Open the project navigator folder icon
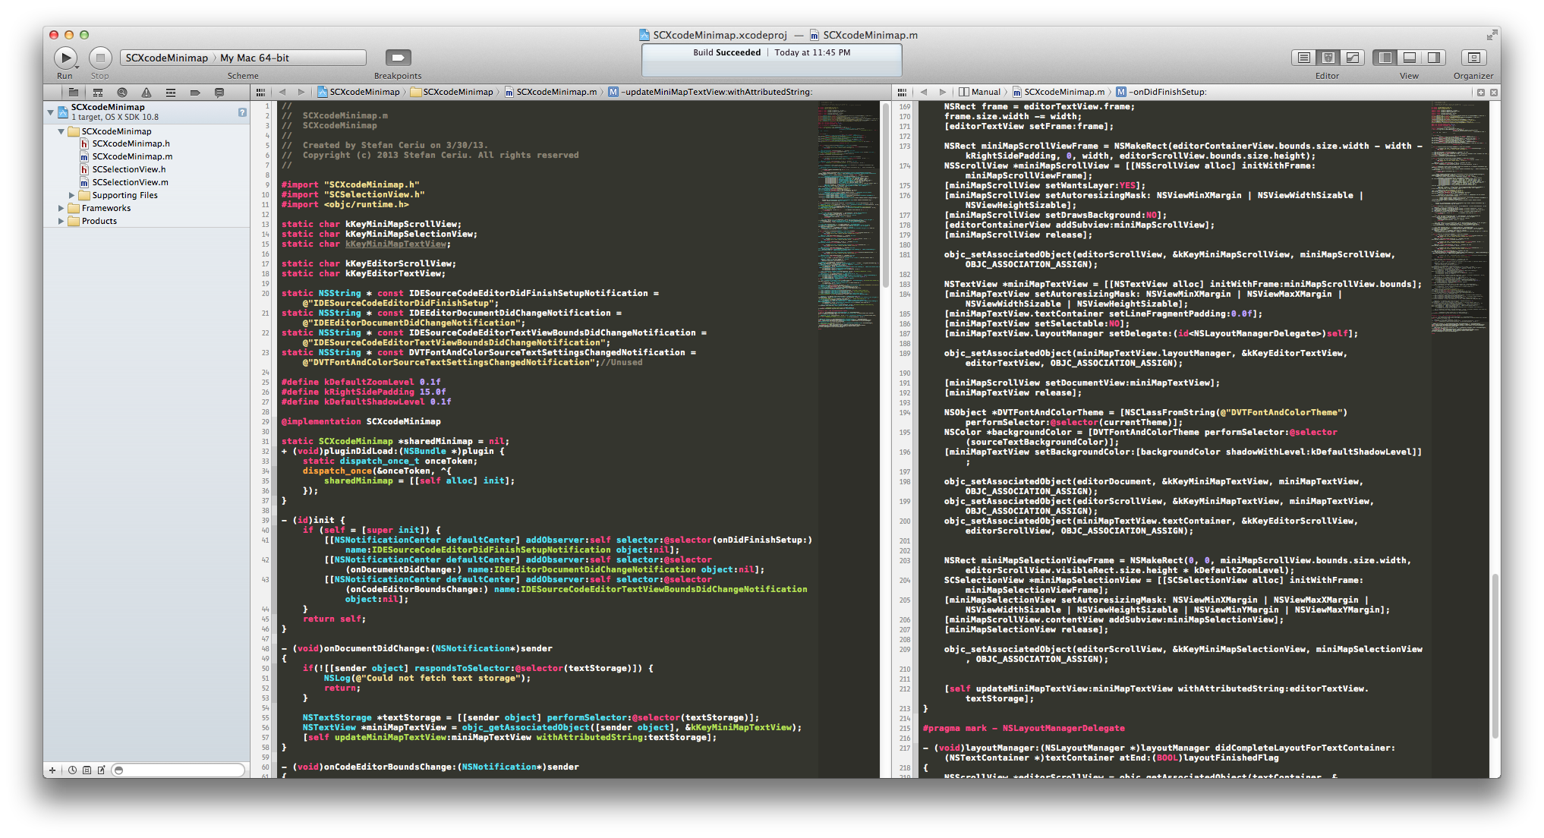The image size is (1544, 838). point(74,92)
